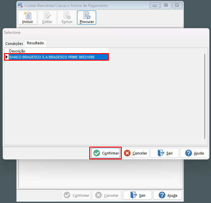Image resolution: width=211 pixels, height=203 pixels.
Task: Click the exit door icon in Seleciona dialog
Action: [161, 153]
